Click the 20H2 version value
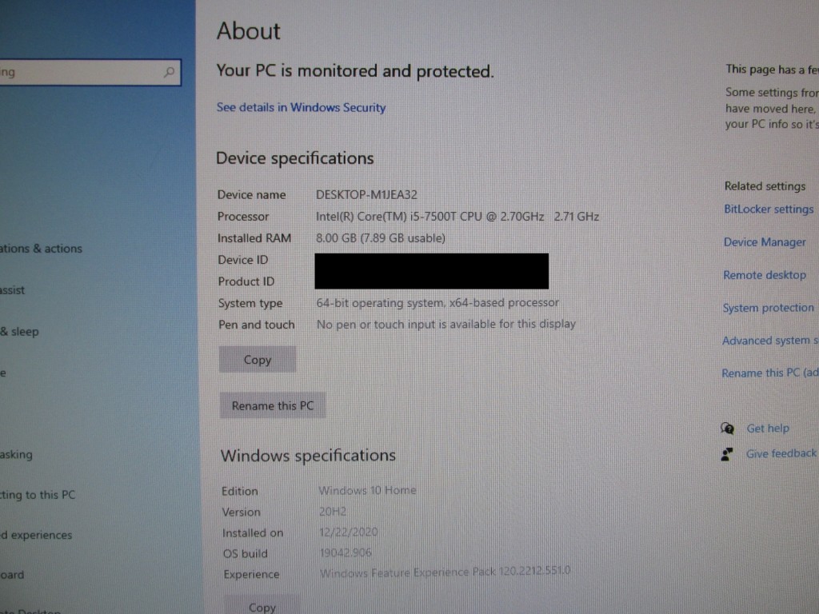Viewport: 819px width, 614px height. 333,512
